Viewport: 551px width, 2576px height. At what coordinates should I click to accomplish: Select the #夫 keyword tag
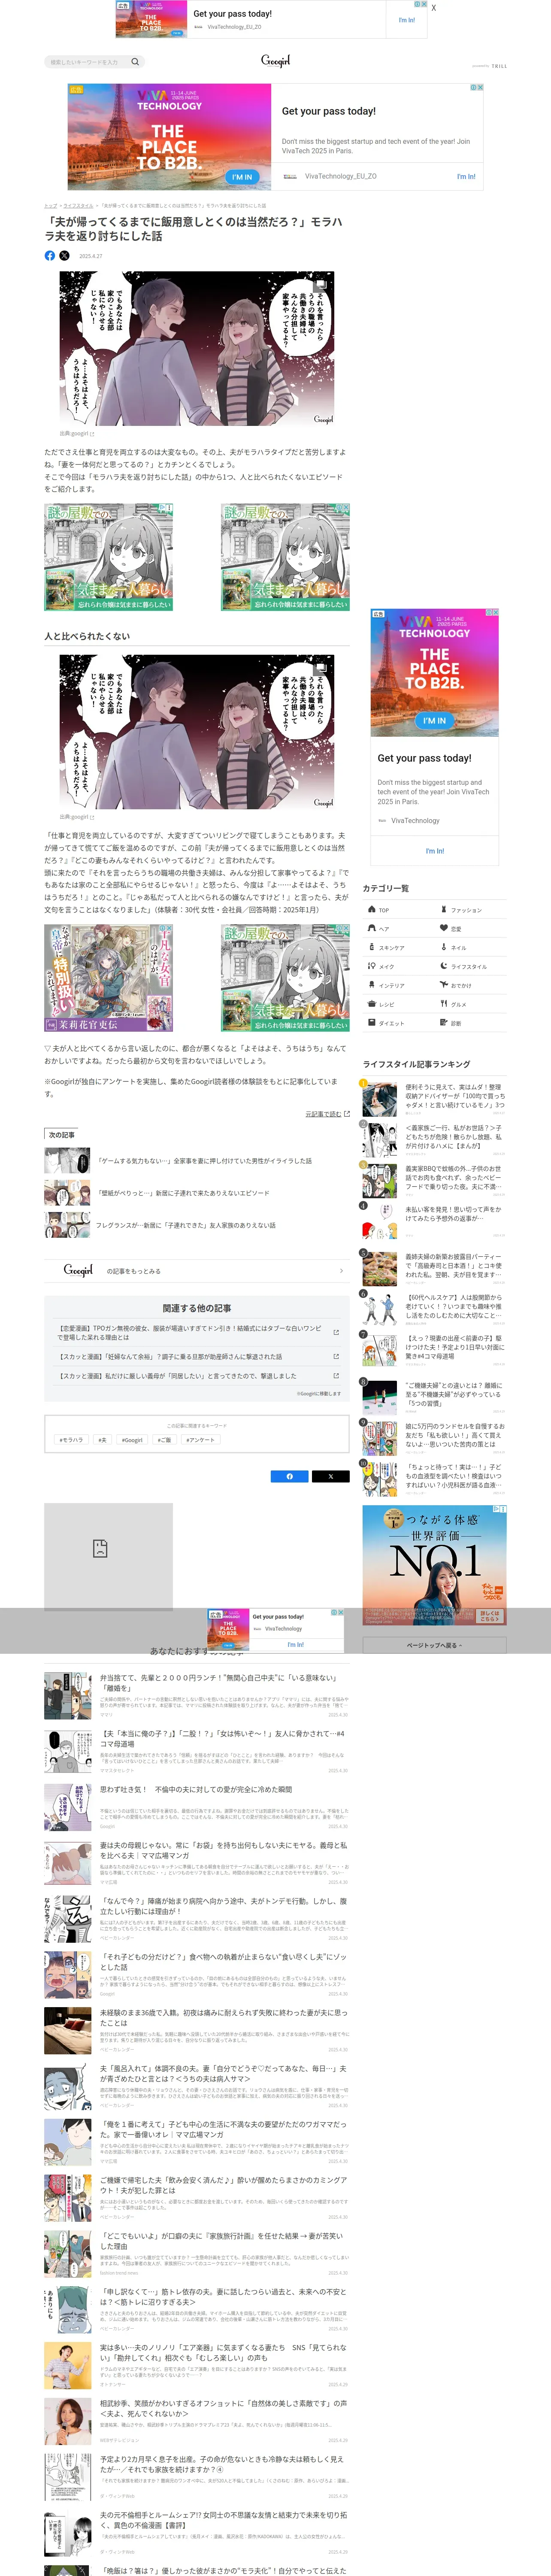(102, 1440)
